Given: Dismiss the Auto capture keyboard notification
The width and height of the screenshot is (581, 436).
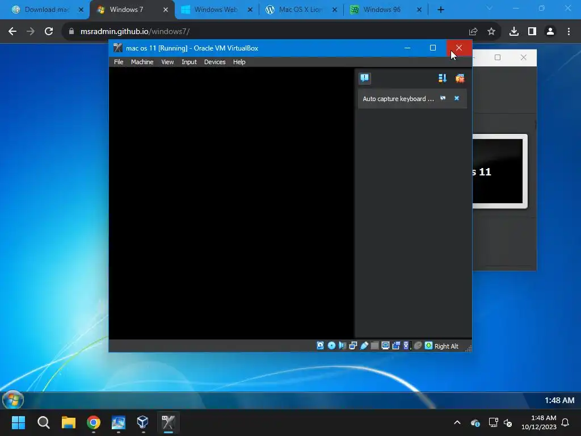Looking at the screenshot, I should (457, 98).
